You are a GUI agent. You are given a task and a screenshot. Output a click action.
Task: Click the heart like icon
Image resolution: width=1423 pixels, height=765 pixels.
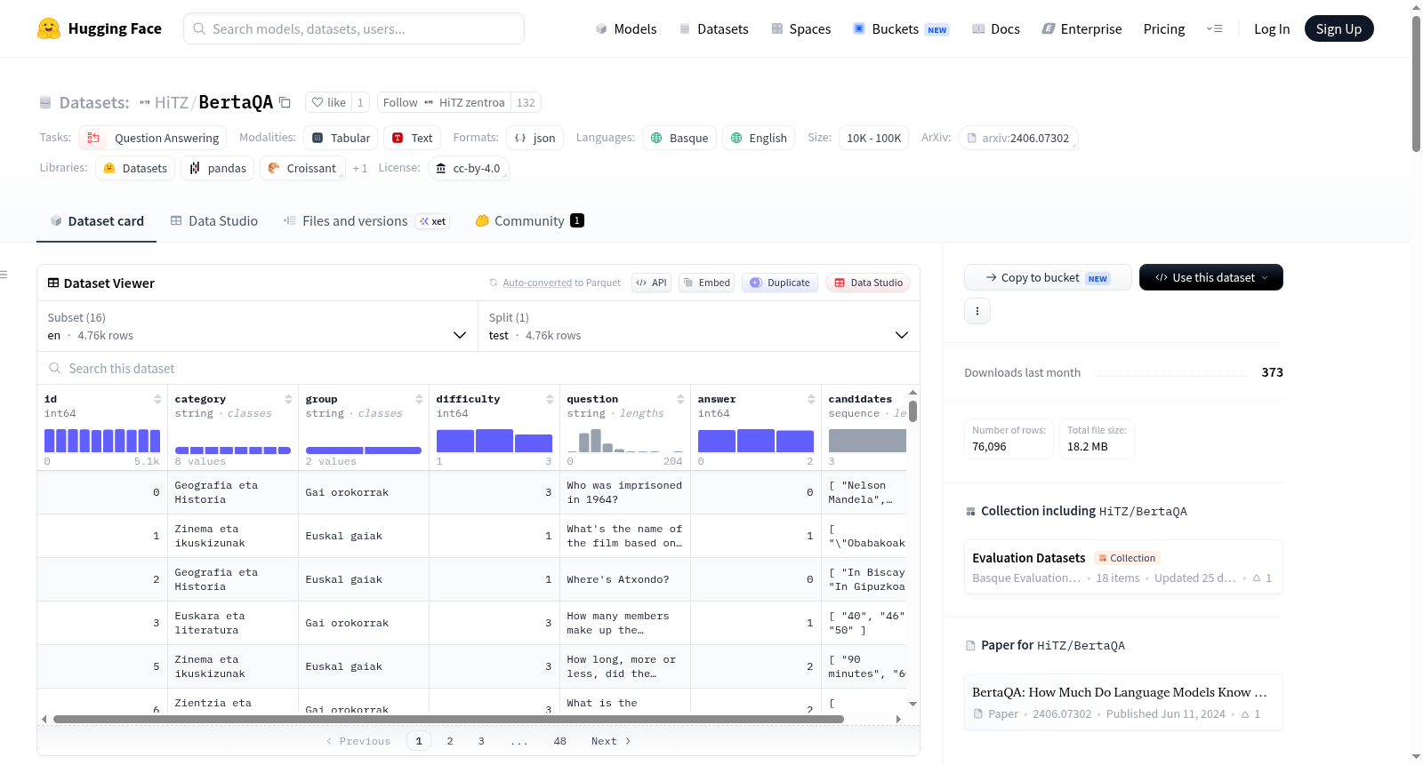pyautogui.click(x=318, y=102)
